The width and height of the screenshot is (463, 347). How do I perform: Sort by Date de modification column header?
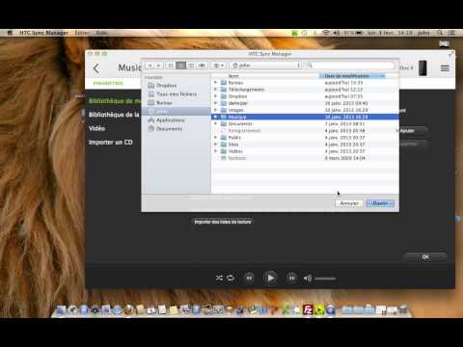click(x=352, y=76)
